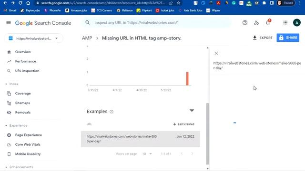The width and height of the screenshot is (305, 171).
Task: Go to the previous results page
Action: pyautogui.click(x=182, y=153)
